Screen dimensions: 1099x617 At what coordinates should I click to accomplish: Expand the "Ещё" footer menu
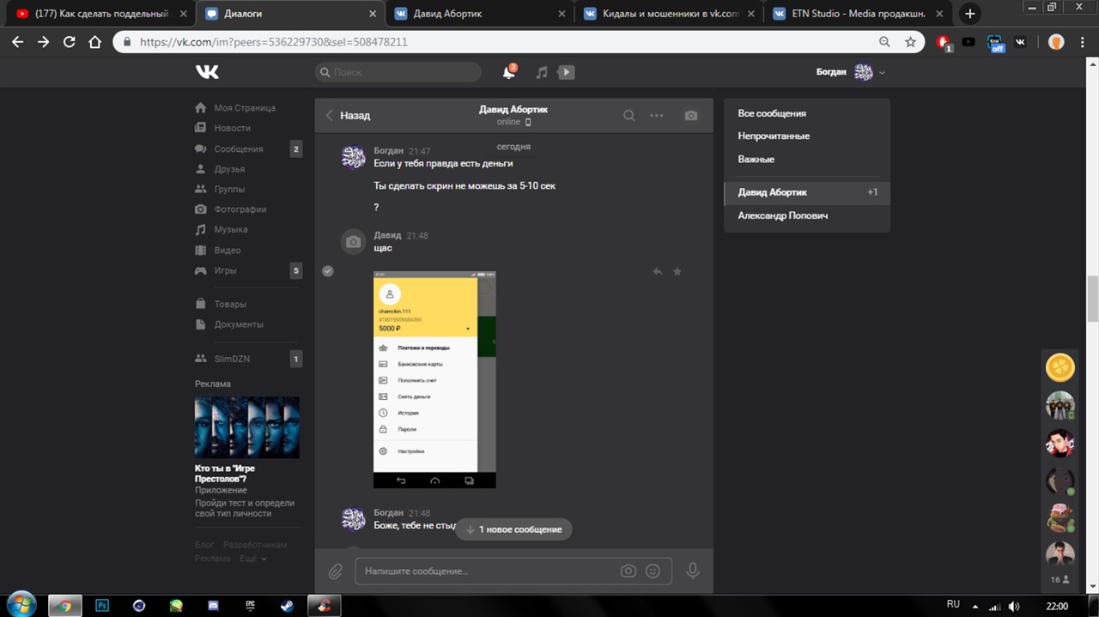[252, 559]
